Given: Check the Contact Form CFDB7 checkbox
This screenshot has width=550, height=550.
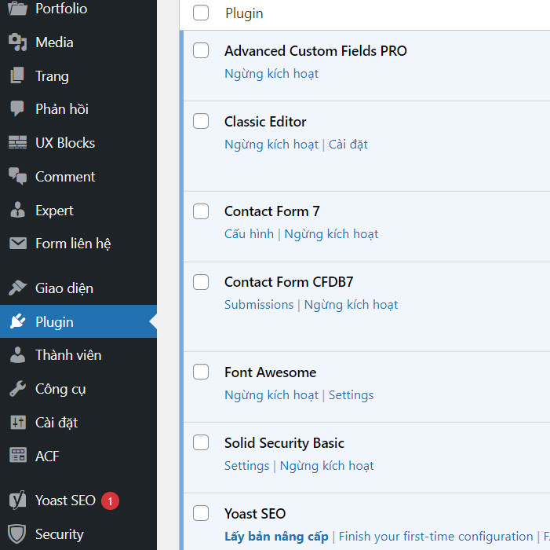Looking at the screenshot, I should pyautogui.click(x=201, y=281).
